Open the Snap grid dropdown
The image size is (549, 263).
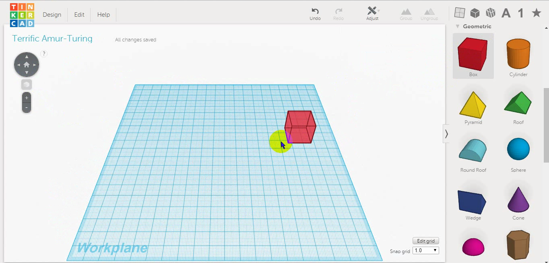(x=425, y=250)
